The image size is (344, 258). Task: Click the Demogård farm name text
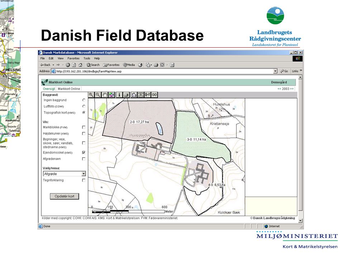tap(279, 82)
